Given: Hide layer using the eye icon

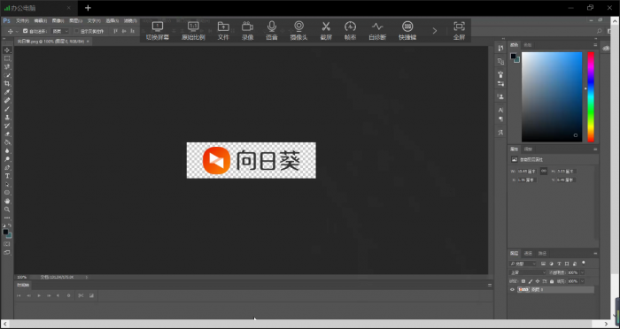Looking at the screenshot, I should pos(513,289).
